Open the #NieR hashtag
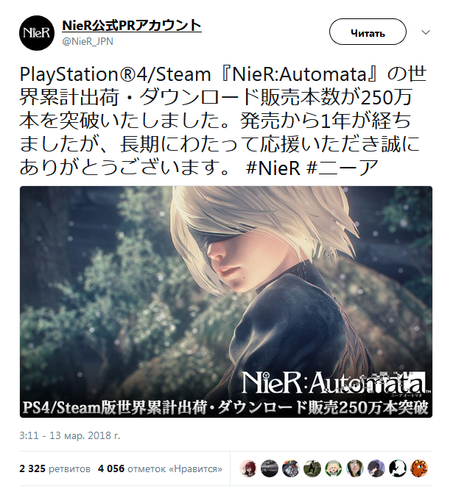 click(273, 168)
